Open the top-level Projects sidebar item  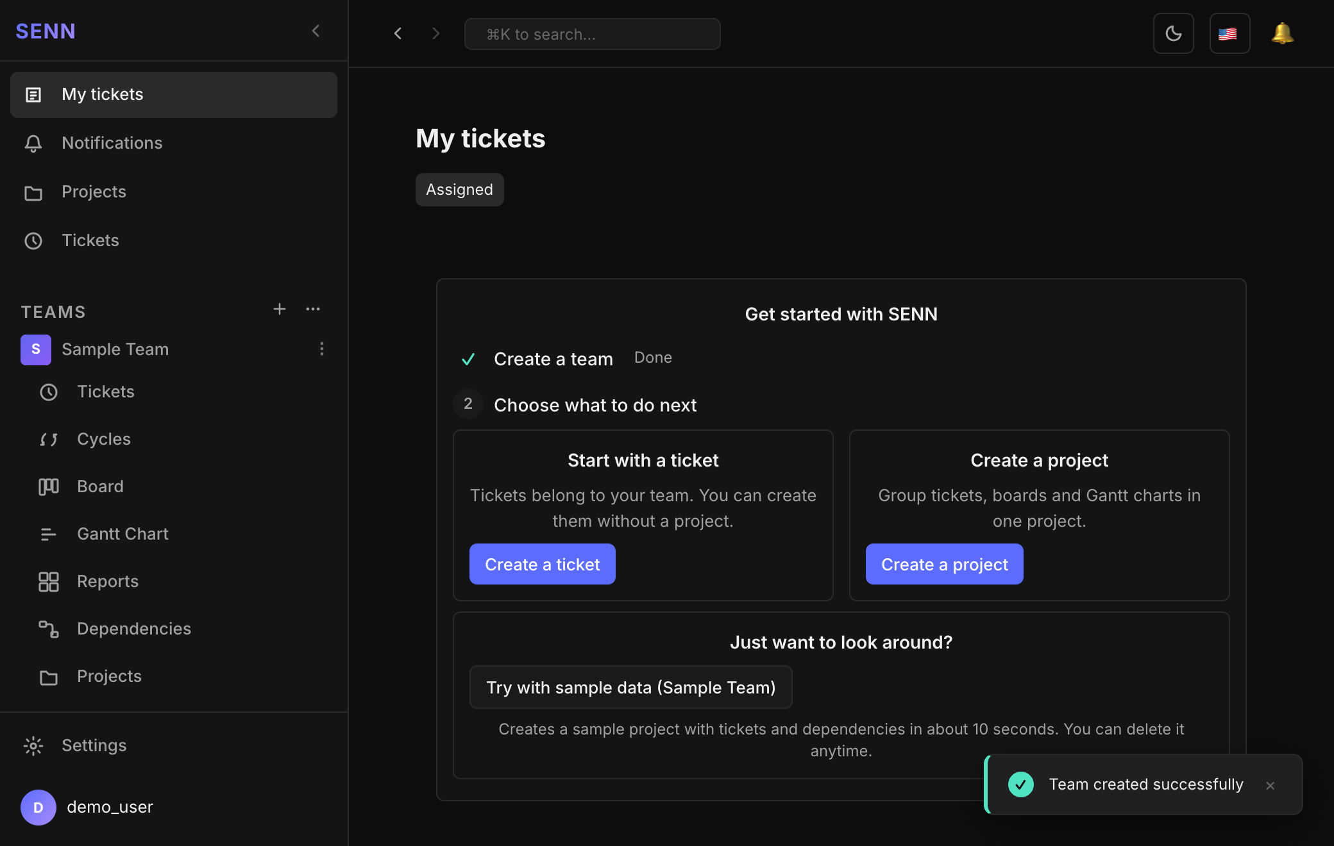[174, 192]
